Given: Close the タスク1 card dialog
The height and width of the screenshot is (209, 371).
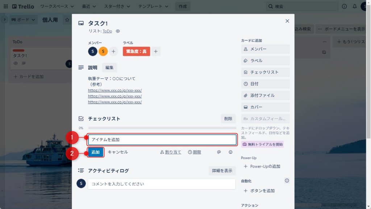Looking at the screenshot, I should click(287, 21).
